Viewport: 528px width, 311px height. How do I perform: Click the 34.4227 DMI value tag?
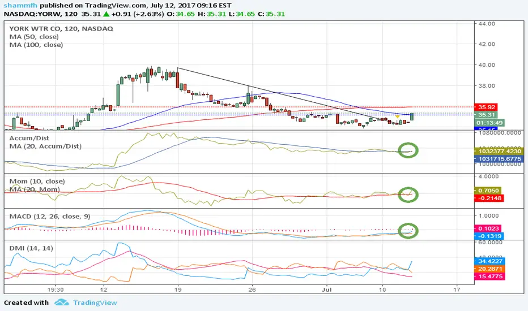click(x=489, y=261)
